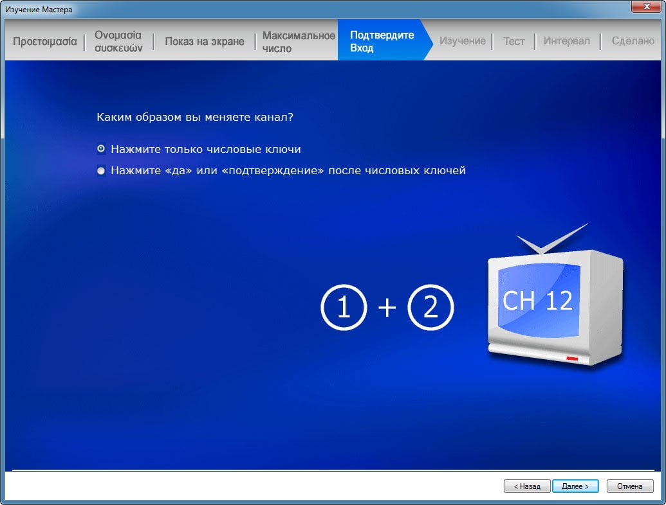Viewport: 666px width, 505px height.
Task: Click the circled number 1 icon
Action: tap(344, 307)
